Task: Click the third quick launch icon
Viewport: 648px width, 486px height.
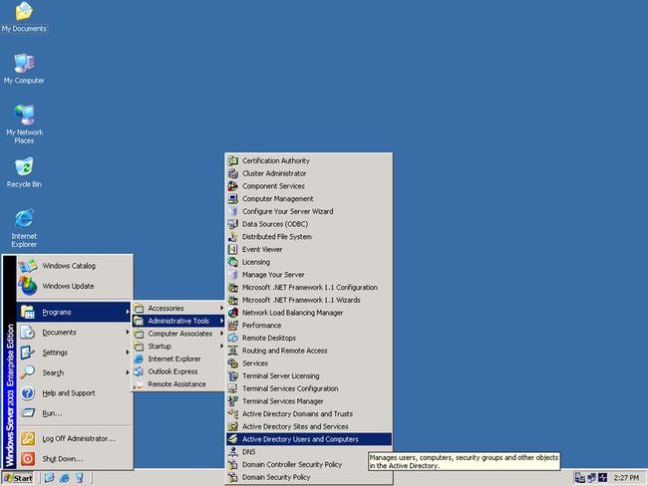Action: (80, 478)
